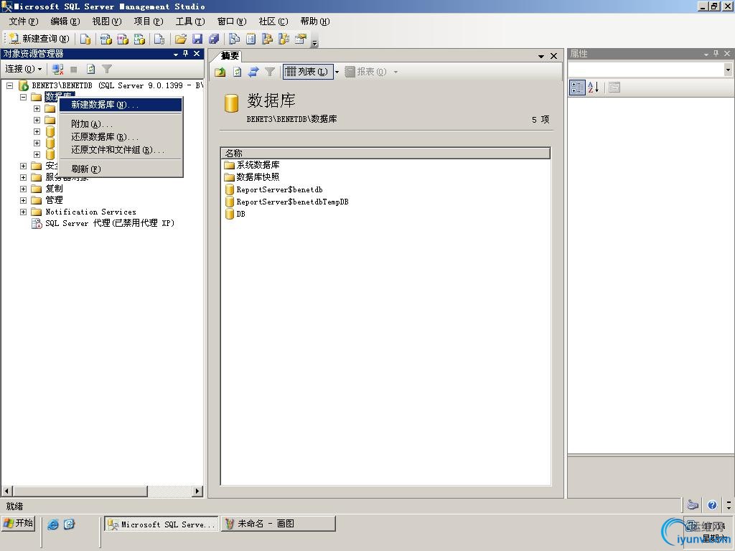Screen dimensions: 735x551
Task: Click the Filter funnel icon in 摘要
Action: pyautogui.click(x=270, y=72)
